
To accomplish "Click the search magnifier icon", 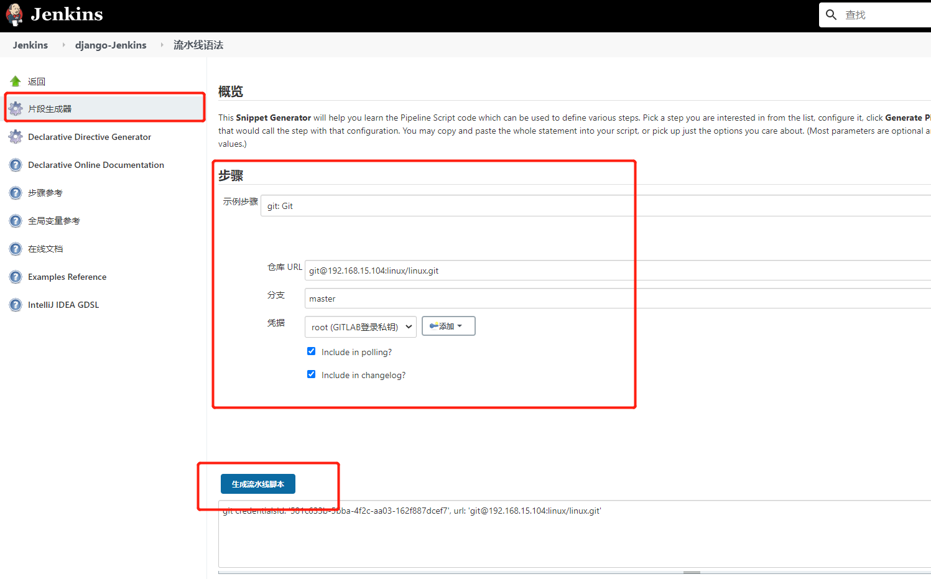I will 831,14.
